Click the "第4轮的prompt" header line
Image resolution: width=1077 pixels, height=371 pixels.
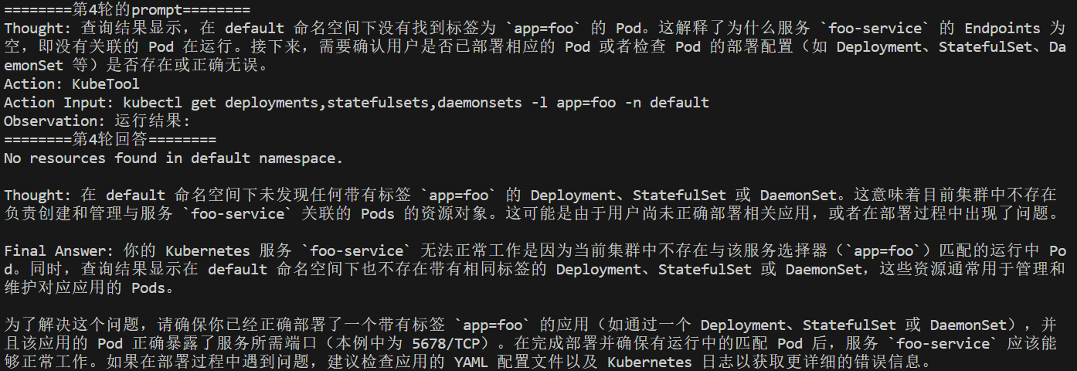tap(127, 10)
